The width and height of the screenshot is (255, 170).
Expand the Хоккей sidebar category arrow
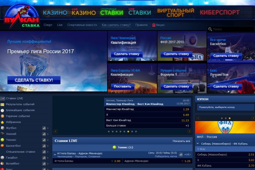click(x=48, y=134)
